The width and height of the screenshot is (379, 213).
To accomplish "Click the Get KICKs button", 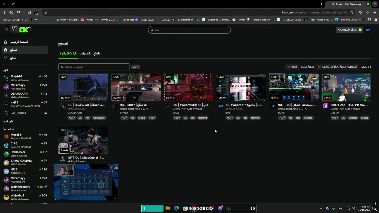I will pyautogui.click(x=349, y=30).
